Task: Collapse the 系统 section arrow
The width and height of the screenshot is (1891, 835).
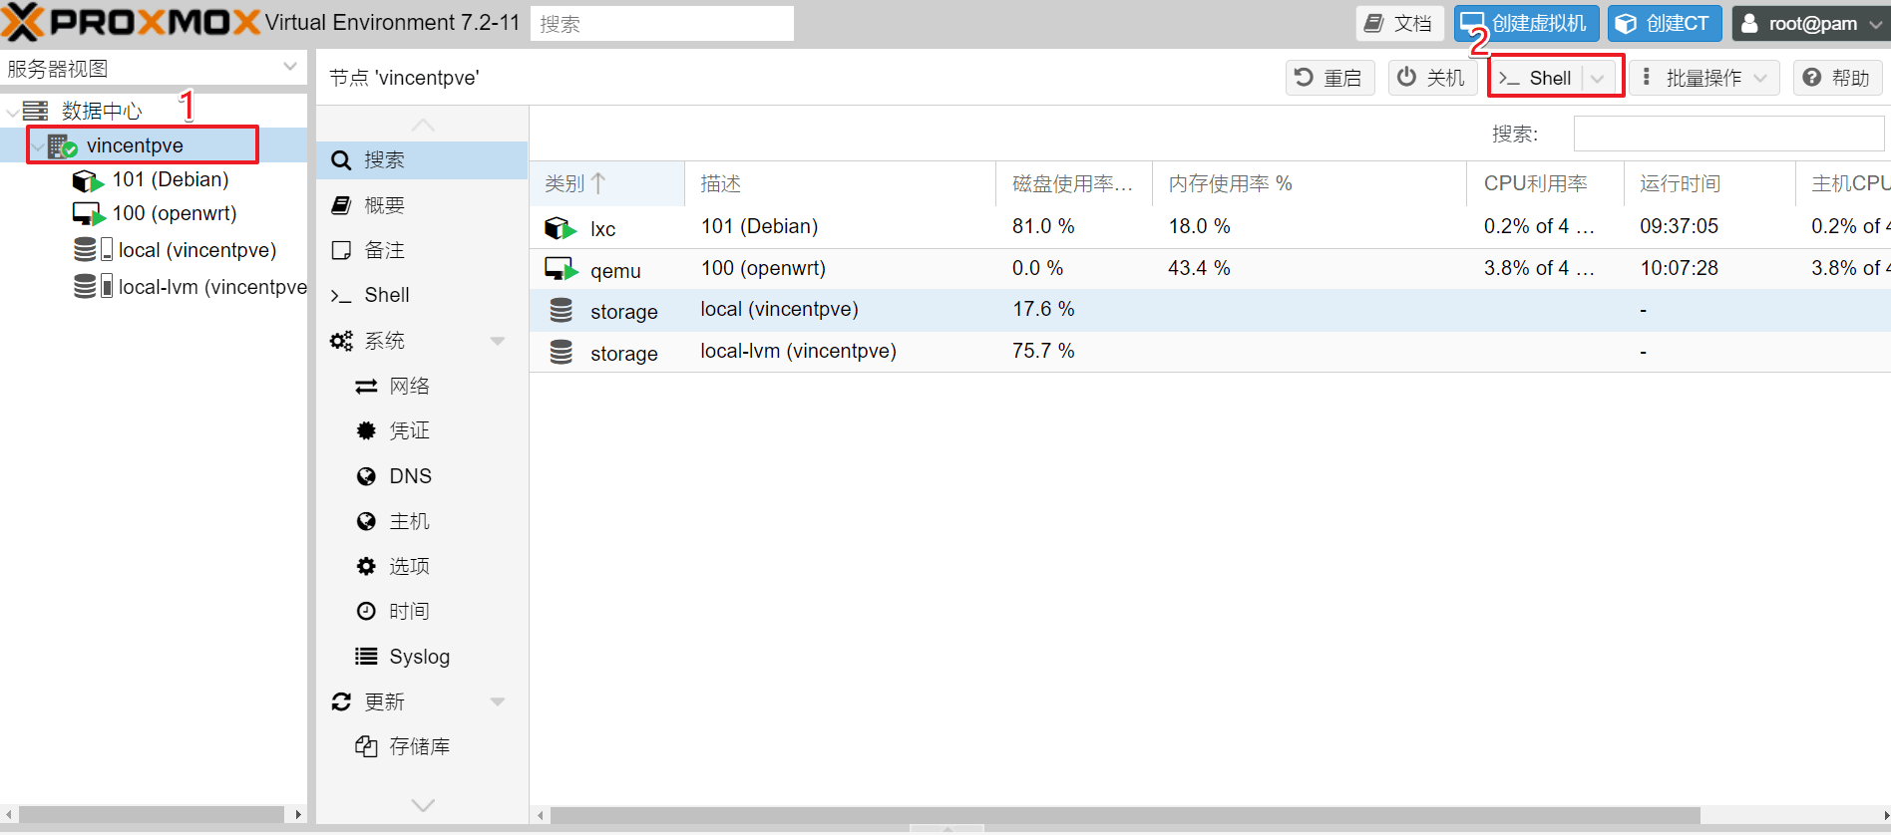Action: [498, 341]
